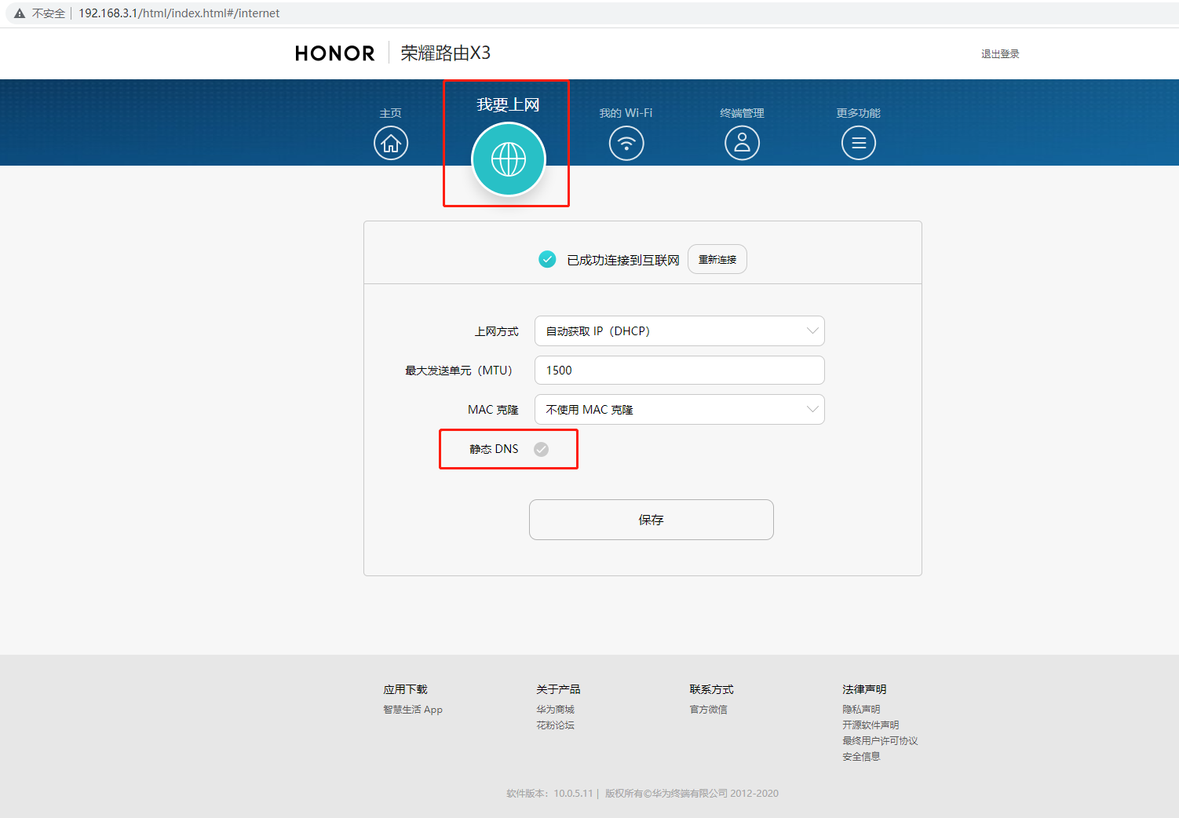Toggle the 静态 DNS checkbox

[x=541, y=449]
